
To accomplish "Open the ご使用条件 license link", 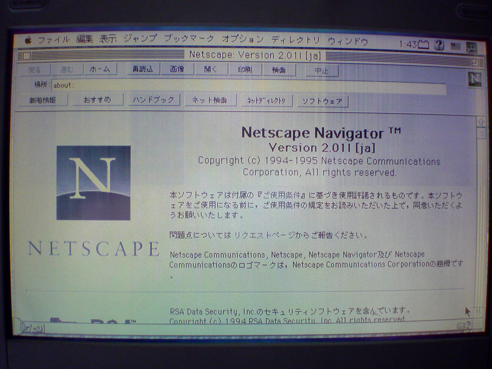I will click(282, 195).
